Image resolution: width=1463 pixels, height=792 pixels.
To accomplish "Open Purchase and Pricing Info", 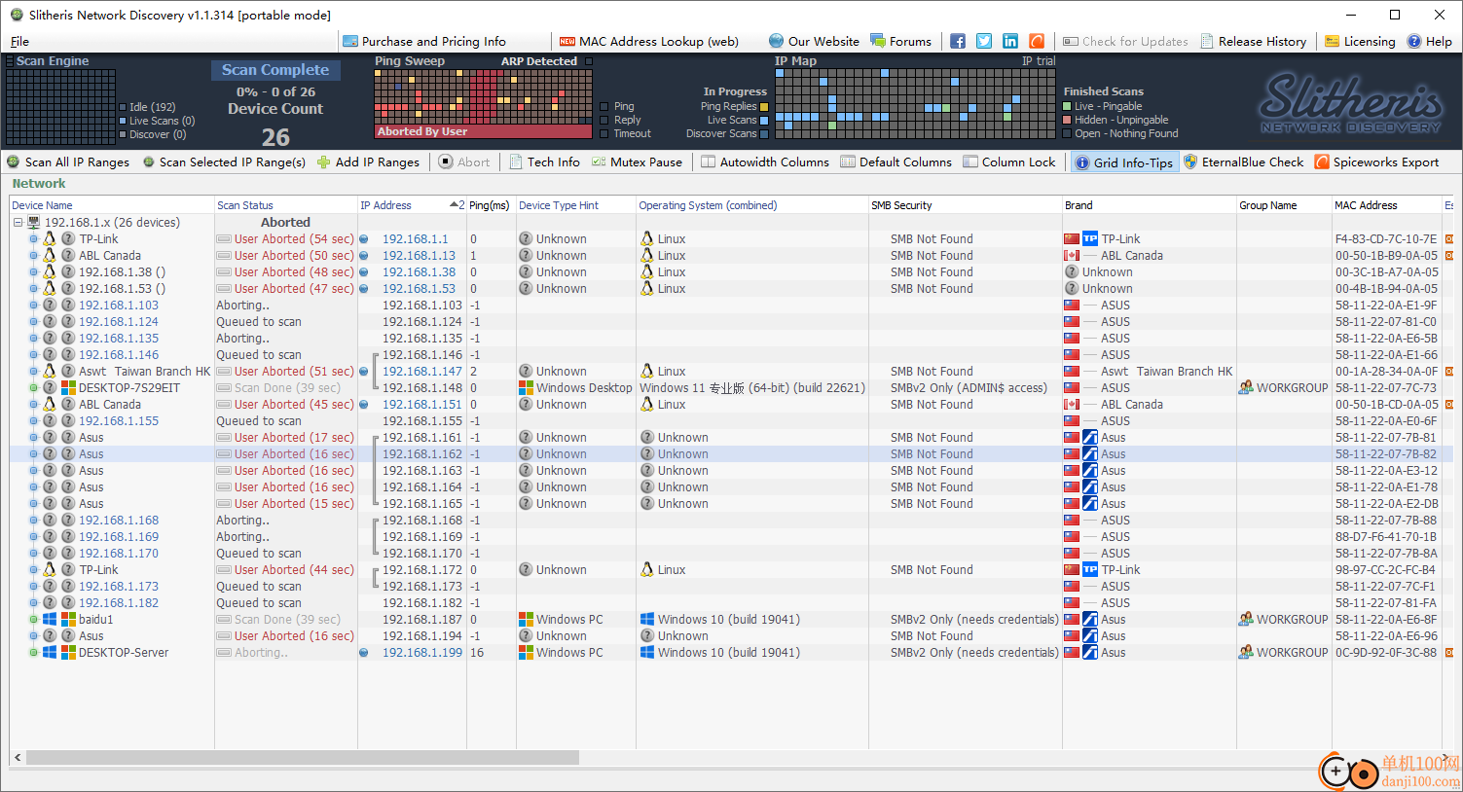I will click(x=424, y=42).
